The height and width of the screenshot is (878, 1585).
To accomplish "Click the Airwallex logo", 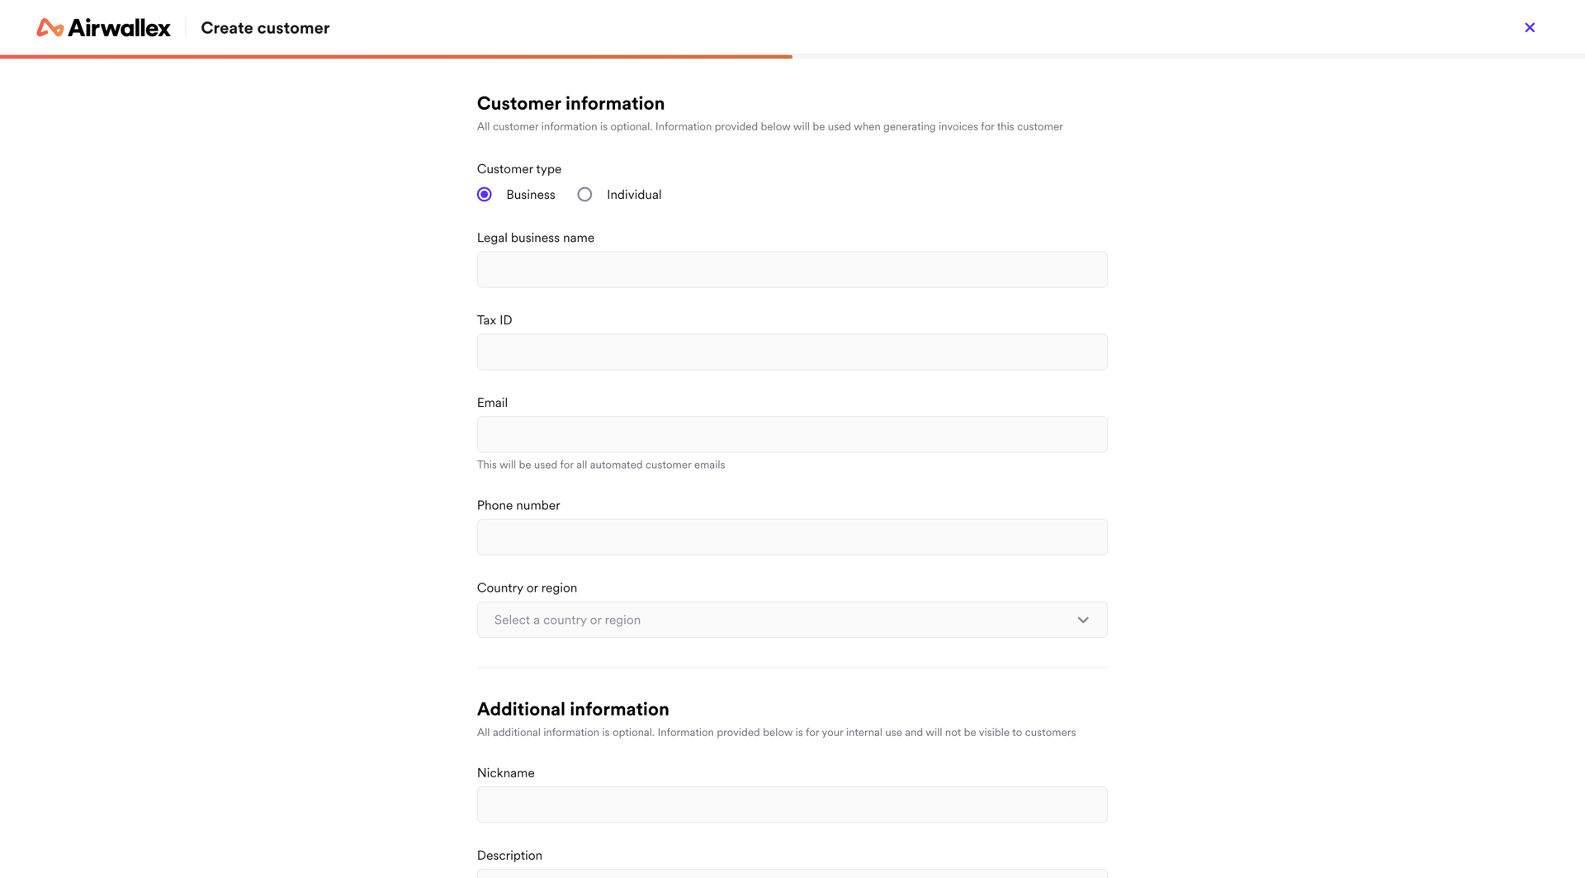I will pyautogui.click(x=102, y=27).
